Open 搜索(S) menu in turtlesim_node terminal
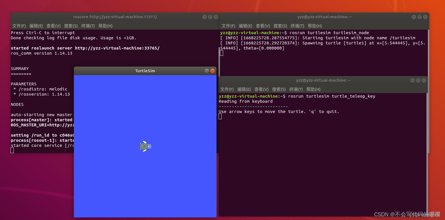Image resolution: width=445 pixels, height=220 pixels. click(x=280, y=26)
